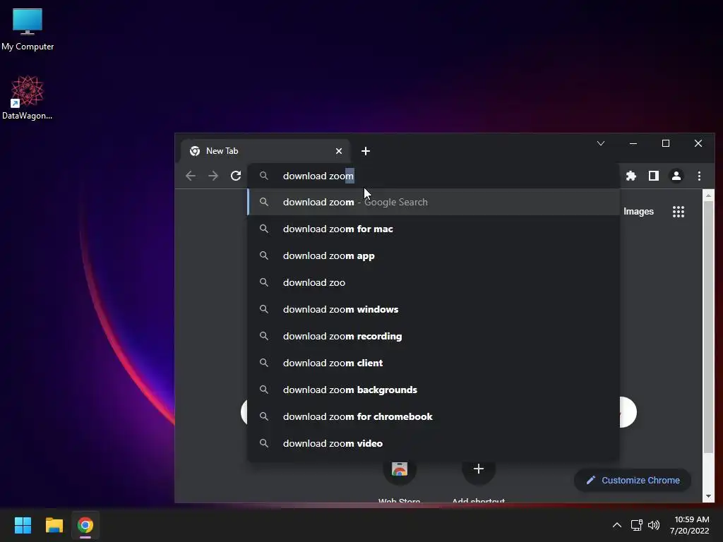Click the Chrome forward arrow button

coord(213,176)
